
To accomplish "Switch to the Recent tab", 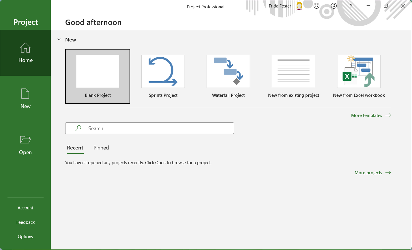I will (75, 148).
